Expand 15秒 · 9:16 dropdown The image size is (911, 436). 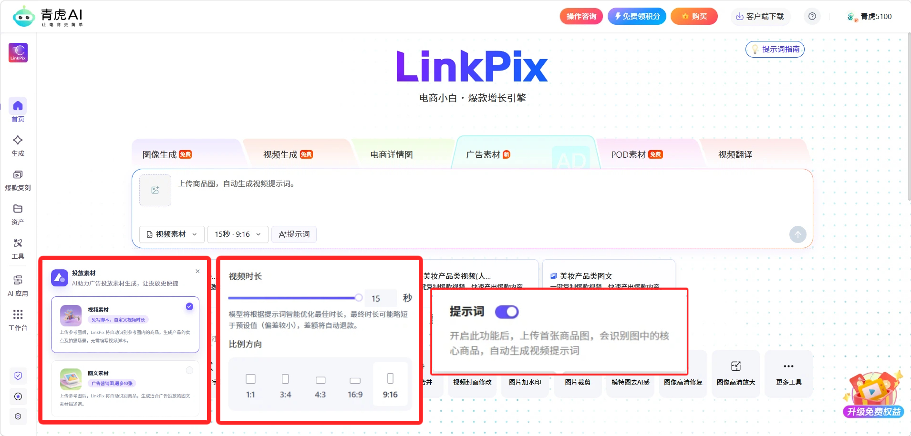(238, 234)
